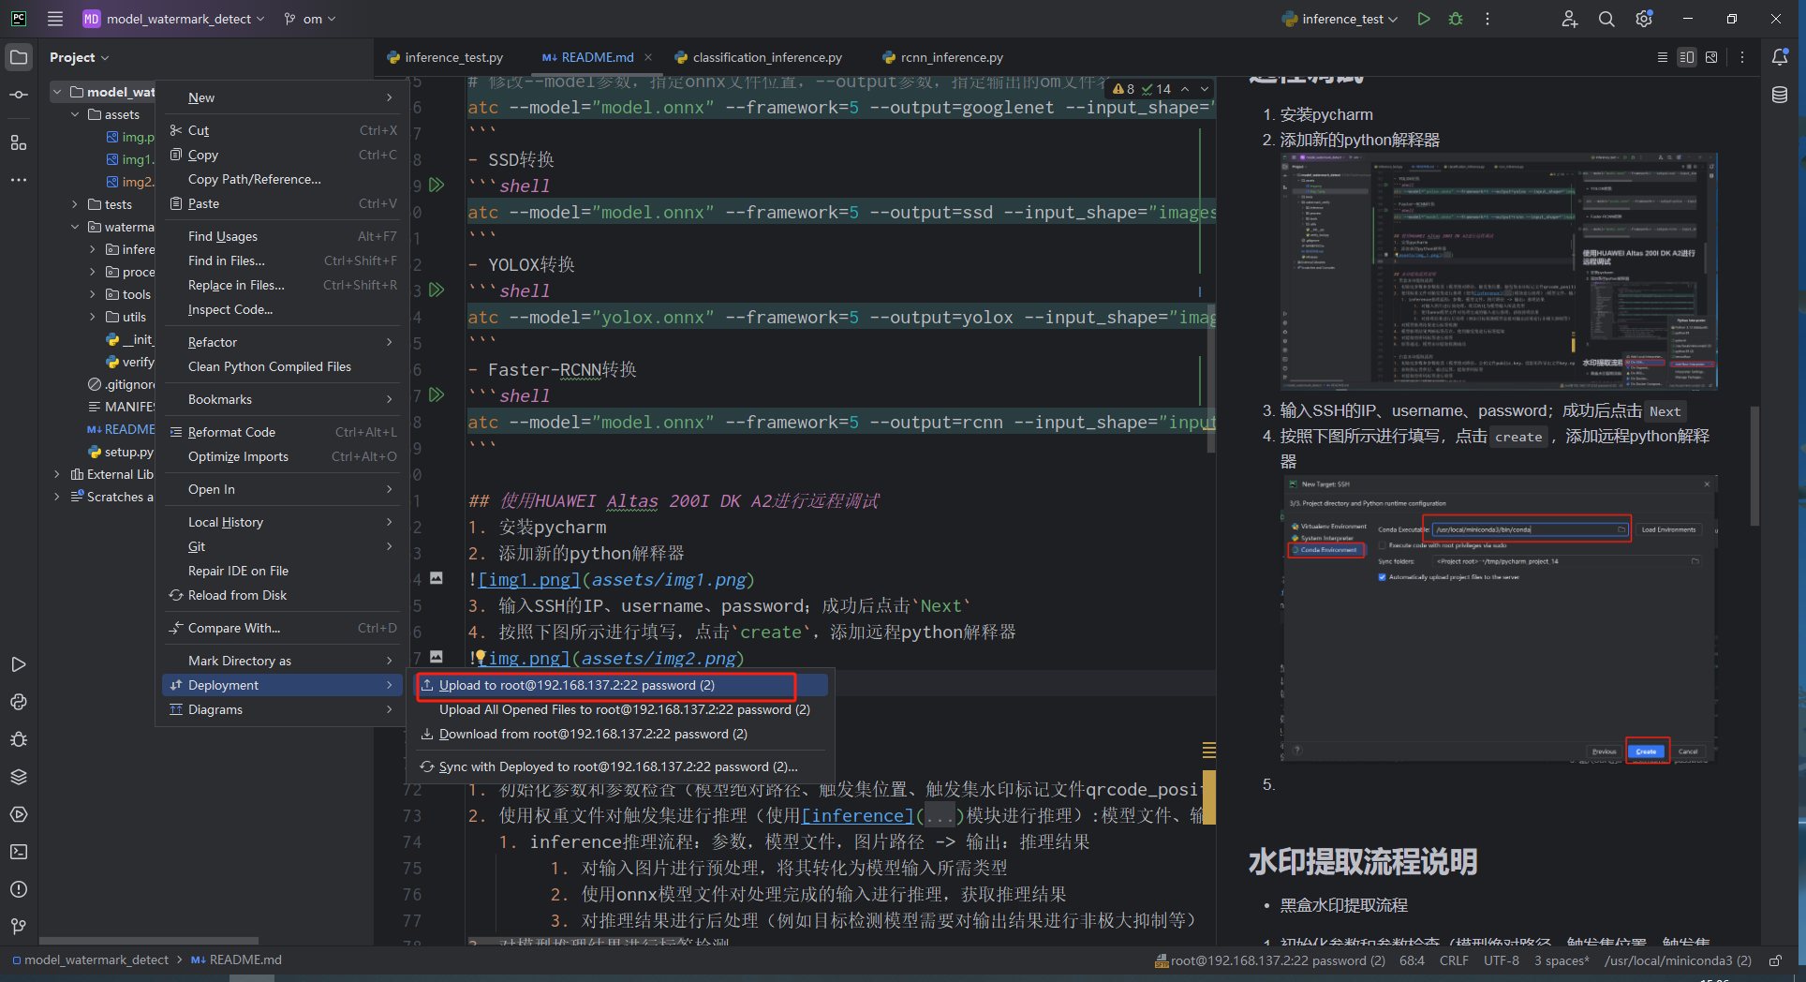Choose Sync with Deployed to root@192.168.137.2:22
Viewport: 1806px width, 982px height.
(622, 766)
